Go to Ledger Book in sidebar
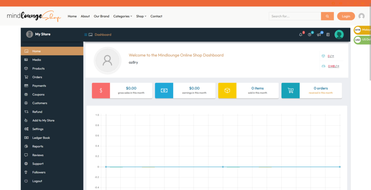 pyautogui.click(x=41, y=138)
